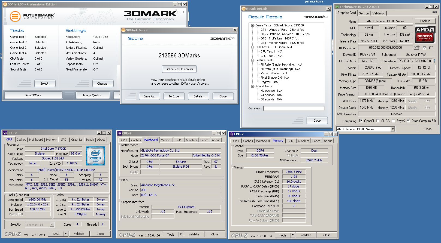Screen dimensions: 441x243
Task: Collapse the Feature Tests tree node
Action: pos(253,60)
